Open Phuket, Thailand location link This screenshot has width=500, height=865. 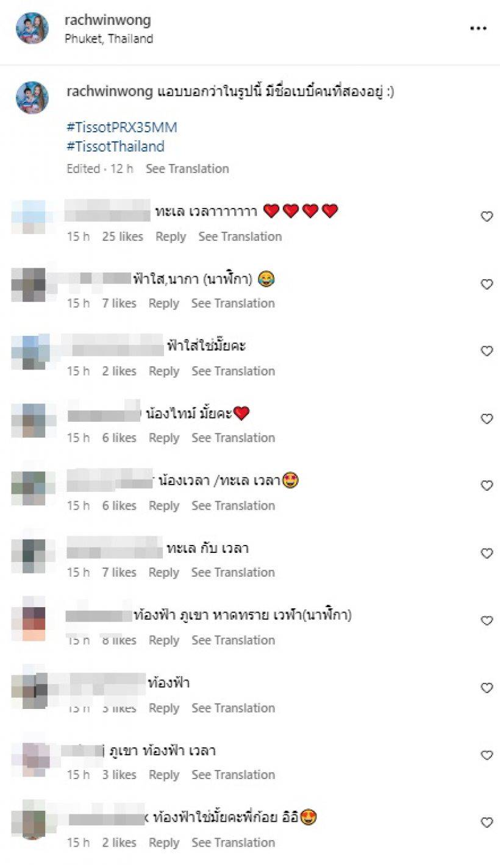pyautogui.click(x=109, y=39)
